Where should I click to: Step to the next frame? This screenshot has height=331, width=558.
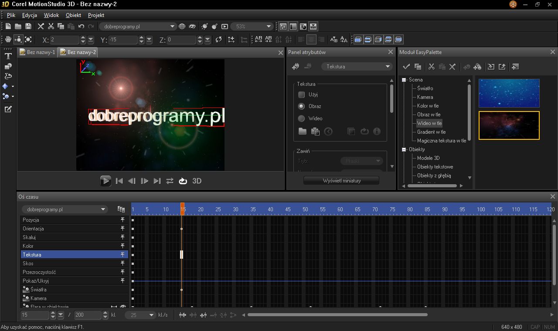pyautogui.click(x=145, y=181)
